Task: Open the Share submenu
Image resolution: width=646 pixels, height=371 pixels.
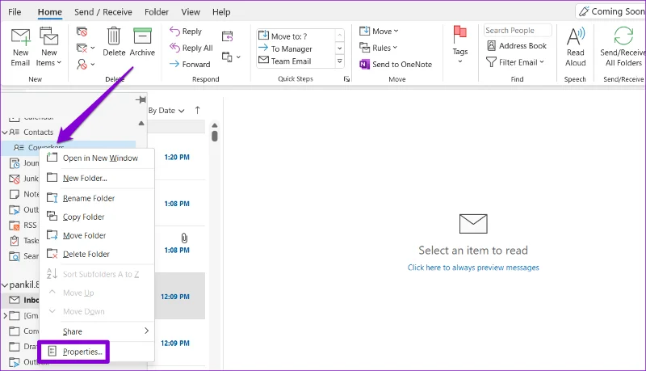Action: [97, 331]
